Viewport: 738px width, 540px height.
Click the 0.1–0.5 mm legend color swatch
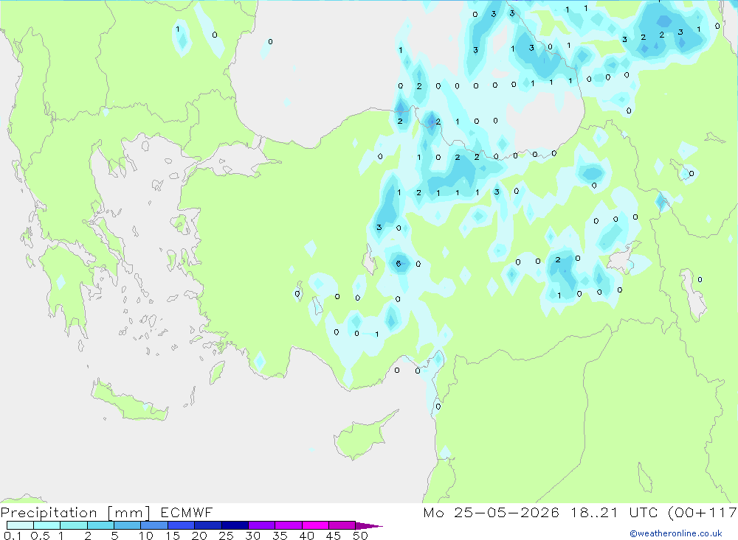[x=20, y=525]
